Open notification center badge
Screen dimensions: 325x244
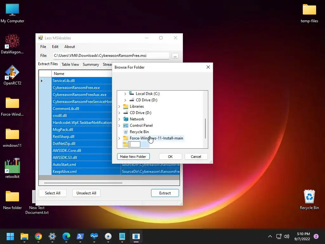(x=316, y=236)
